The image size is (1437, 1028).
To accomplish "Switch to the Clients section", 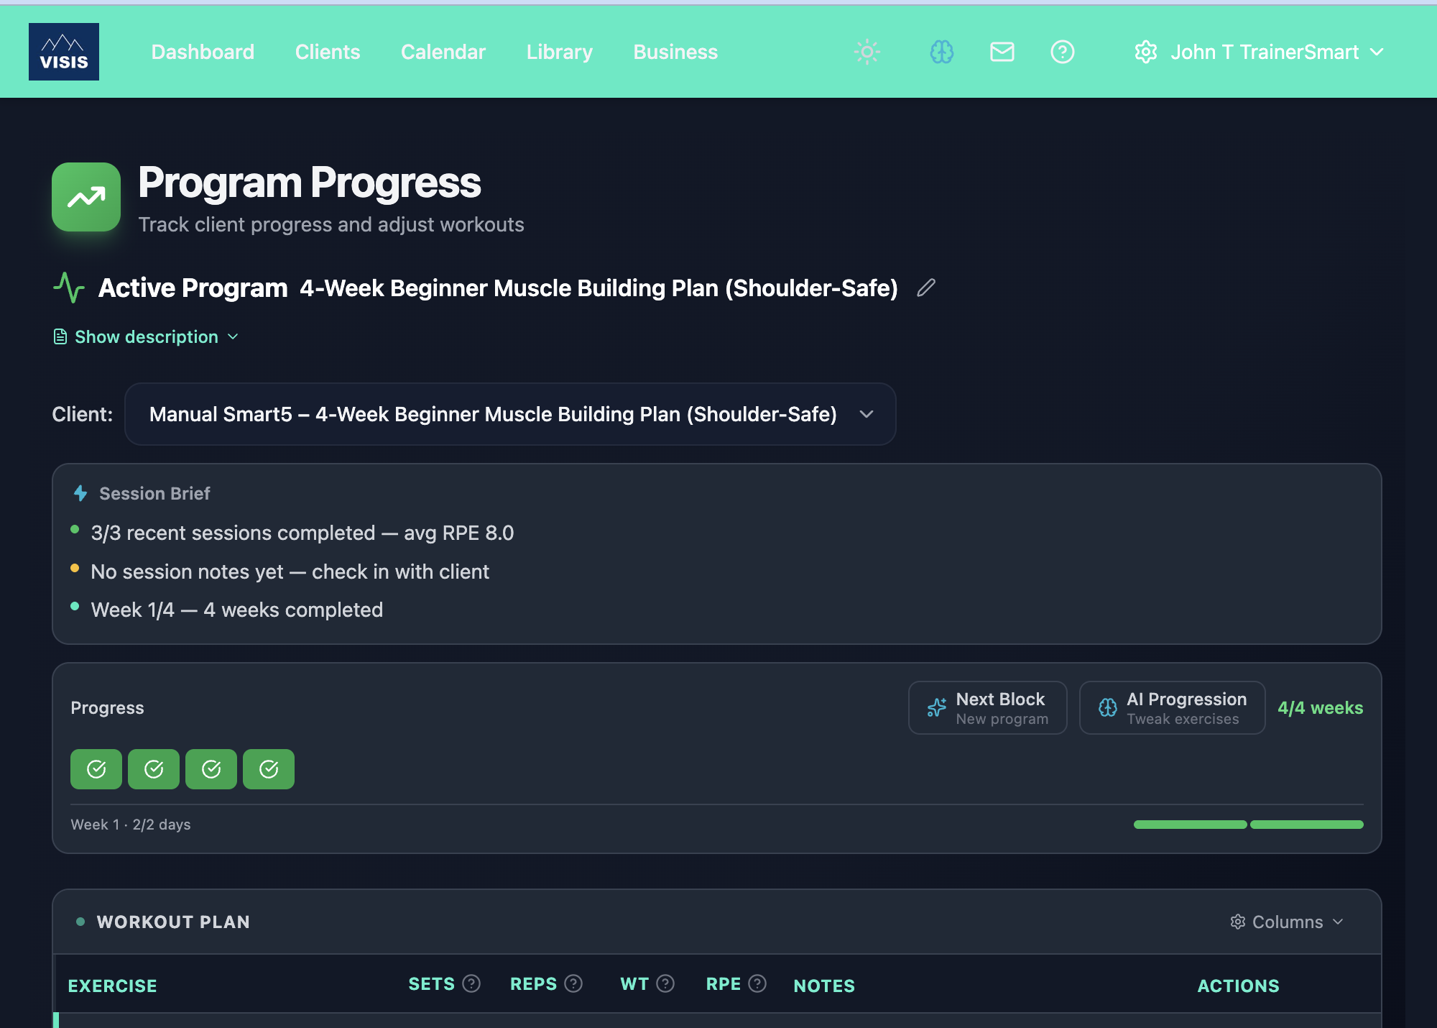I will click(327, 51).
